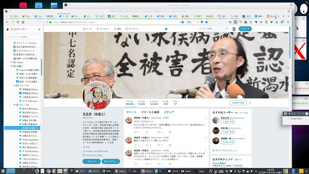The width and height of the screenshot is (309, 174).
Task: Click the four-squares extension icon
Action: (246, 22)
